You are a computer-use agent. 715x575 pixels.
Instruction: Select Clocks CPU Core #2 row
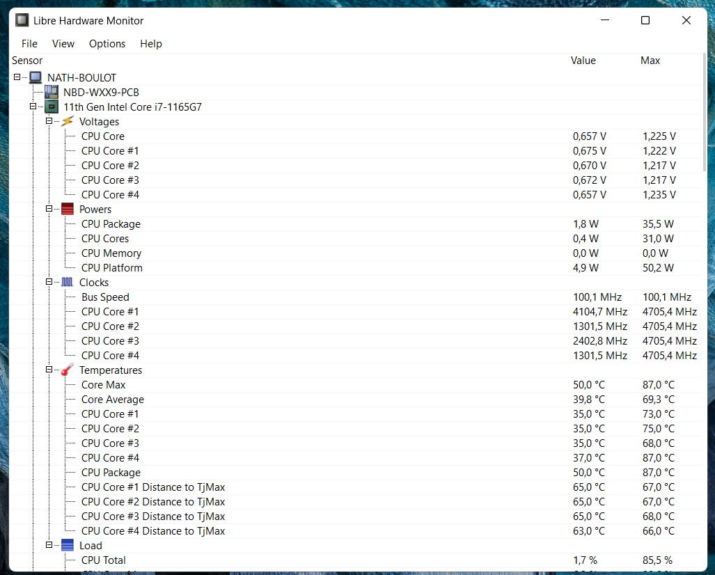pos(356,326)
